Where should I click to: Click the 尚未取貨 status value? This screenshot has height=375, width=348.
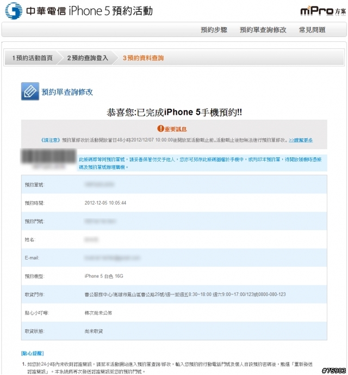94,331
